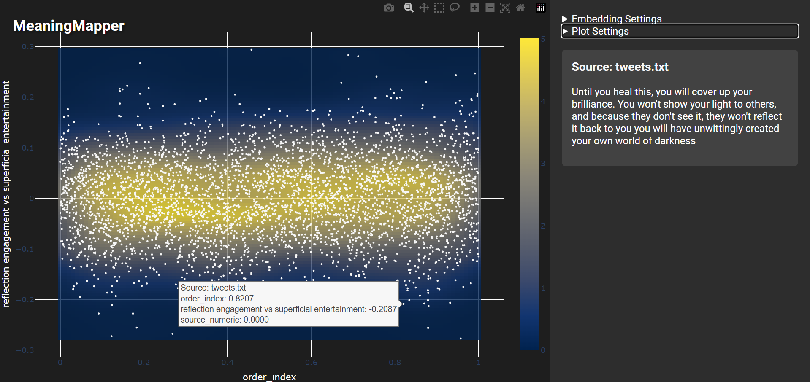Screen dimensions: 810x382
Task: Click the order_index x-axis label
Action: click(269, 377)
